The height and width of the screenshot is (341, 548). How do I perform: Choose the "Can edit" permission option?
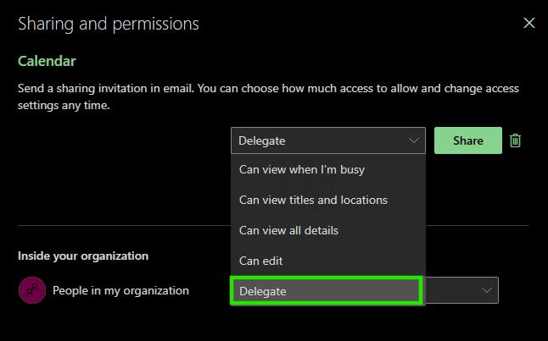tap(327, 261)
